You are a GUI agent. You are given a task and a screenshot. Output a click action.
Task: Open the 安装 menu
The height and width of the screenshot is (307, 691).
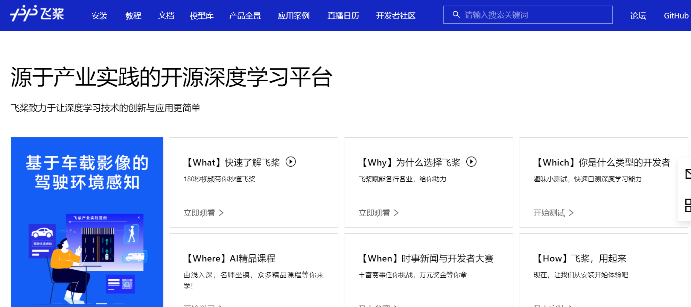tap(99, 16)
